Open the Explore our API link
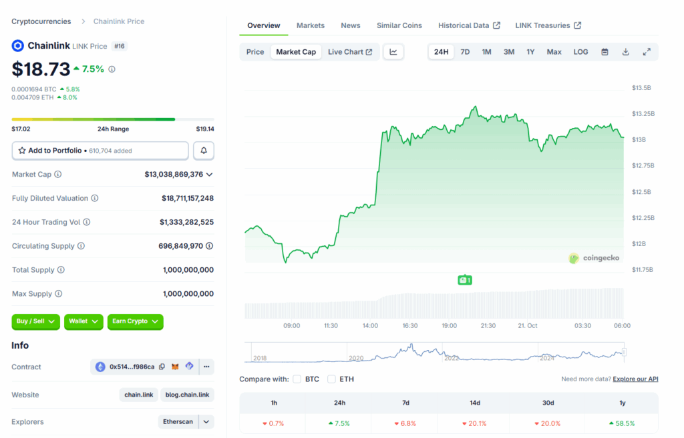 pyautogui.click(x=635, y=379)
